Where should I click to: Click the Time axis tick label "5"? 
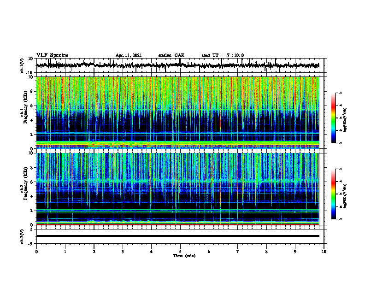click(180, 252)
